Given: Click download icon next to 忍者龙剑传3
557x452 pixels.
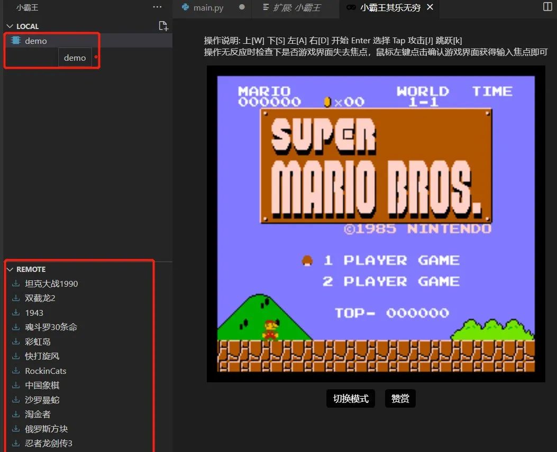Looking at the screenshot, I should (x=16, y=444).
